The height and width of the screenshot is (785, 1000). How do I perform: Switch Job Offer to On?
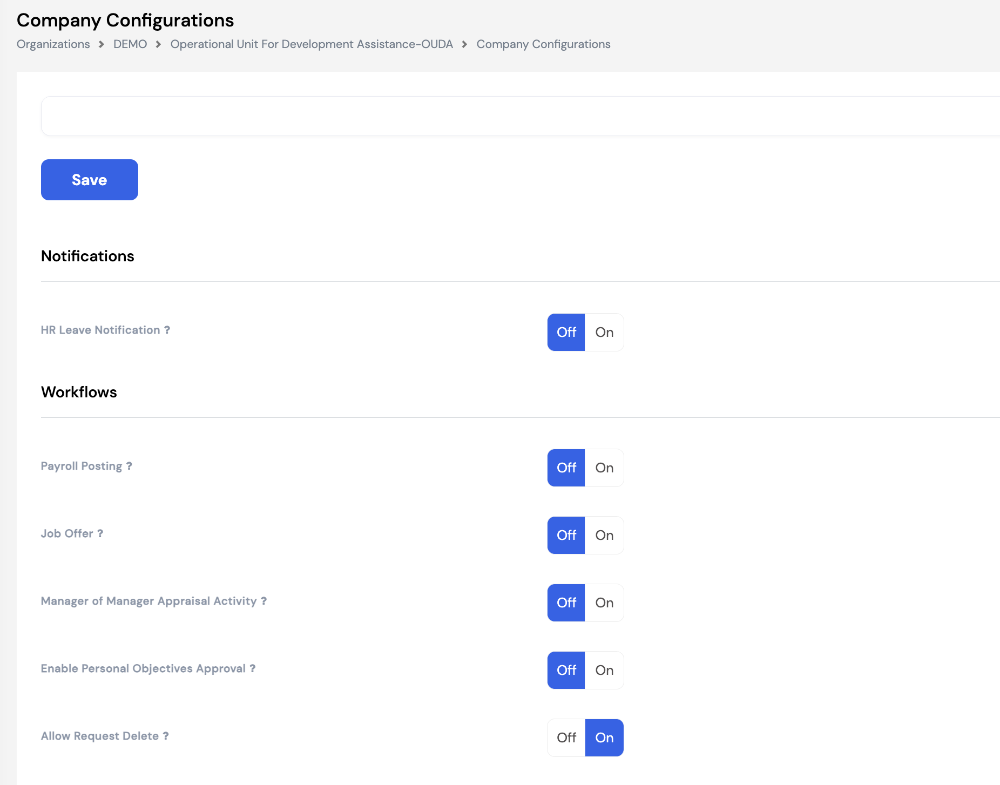point(604,536)
